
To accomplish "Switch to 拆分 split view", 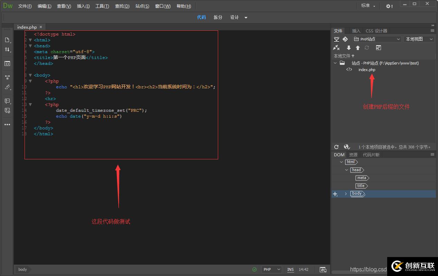I will pos(218,18).
